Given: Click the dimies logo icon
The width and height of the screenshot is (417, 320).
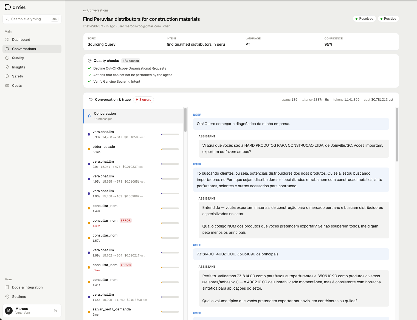Looking at the screenshot, I should point(8,7).
